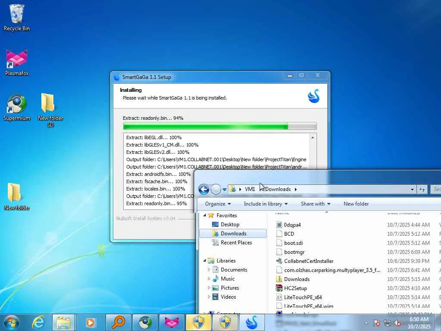Expand the Music library node
This screenshot has height=331, width=441.
209,279
